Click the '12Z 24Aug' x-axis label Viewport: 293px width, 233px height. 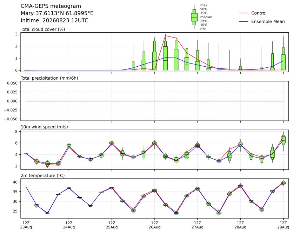[69, 225]
